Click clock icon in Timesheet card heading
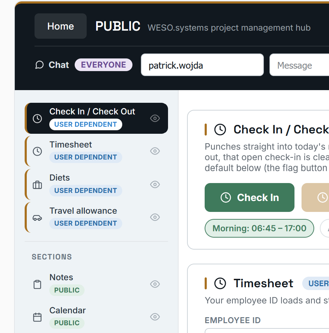The width and height of the screenshot is (329, 333). pos(220,283)
